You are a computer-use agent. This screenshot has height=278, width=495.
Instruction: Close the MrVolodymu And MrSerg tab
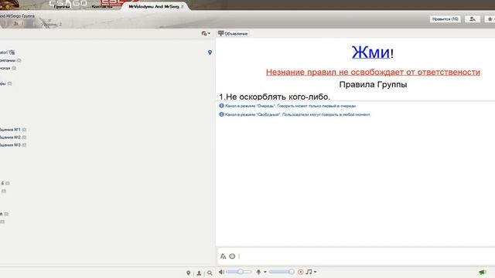point(183,6)
